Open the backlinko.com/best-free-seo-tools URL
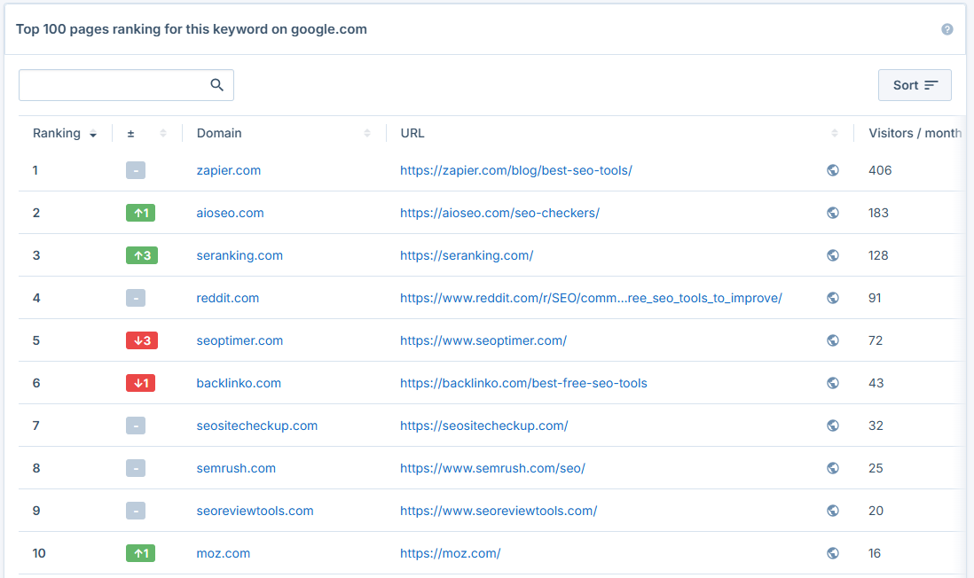Viewport: 974px width, 578px height. [x=523, y=383]
